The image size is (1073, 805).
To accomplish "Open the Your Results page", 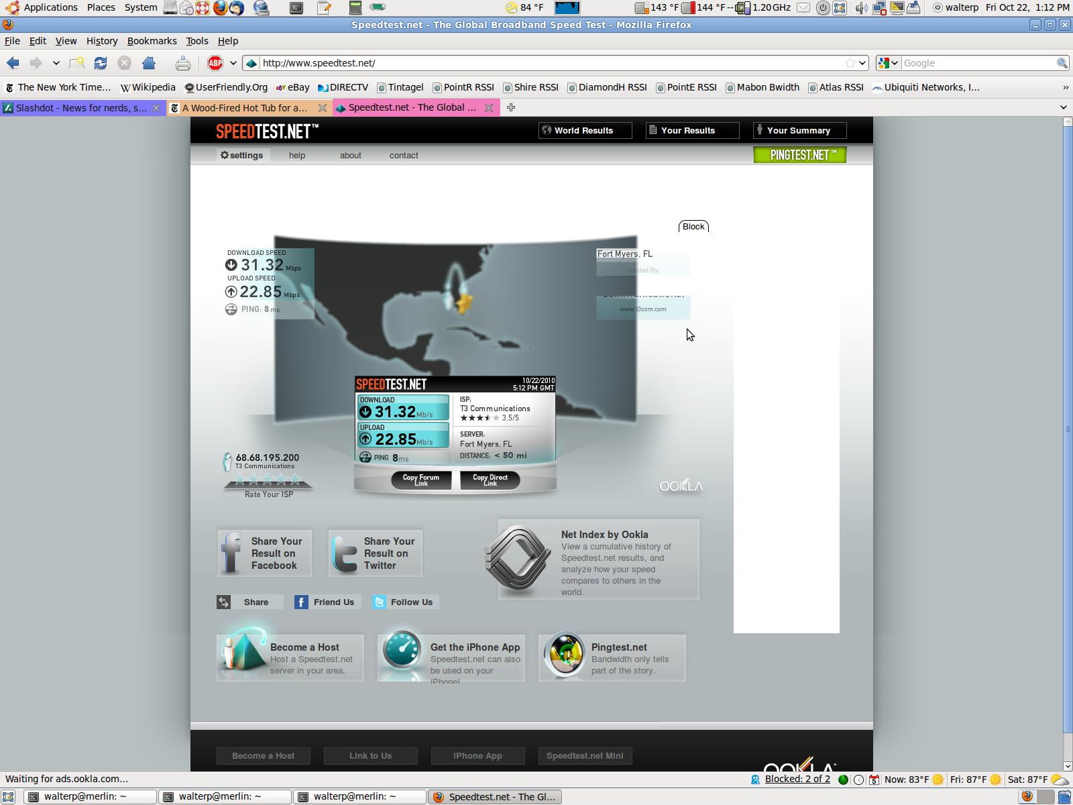I will coord(692,130).
